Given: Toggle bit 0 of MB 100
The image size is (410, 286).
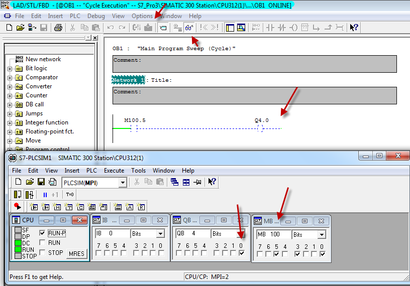Looking at the screenshot, I should [x=323, y=254].
